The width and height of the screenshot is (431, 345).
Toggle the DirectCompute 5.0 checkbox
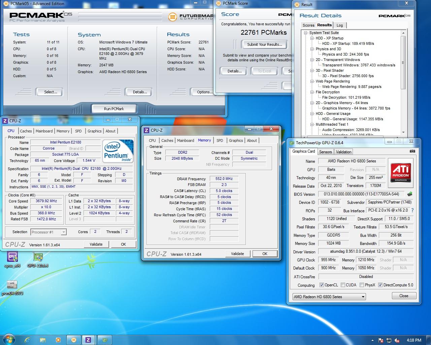[380, 285]
